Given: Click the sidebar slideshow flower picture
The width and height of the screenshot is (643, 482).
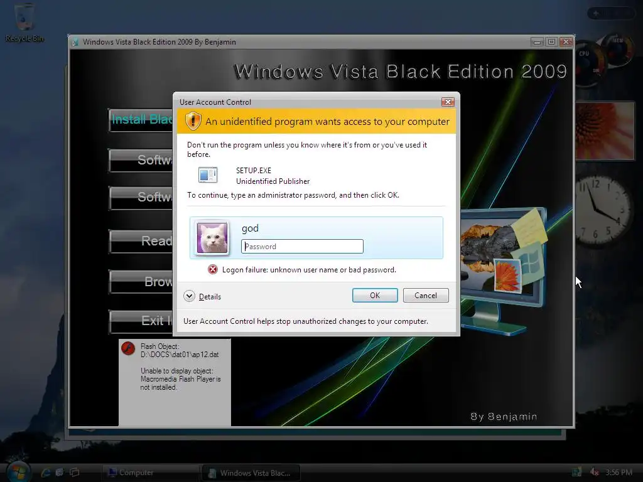Looking at the screenshot, I should [605, 131].
